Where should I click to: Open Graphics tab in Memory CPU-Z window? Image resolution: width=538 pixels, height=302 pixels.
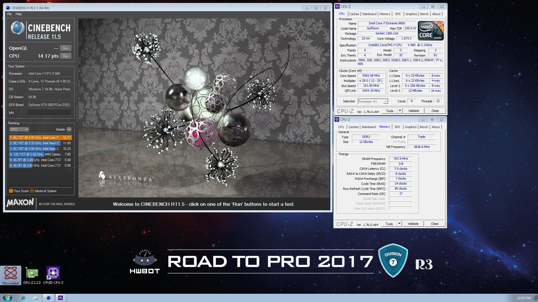coord(411,127)
